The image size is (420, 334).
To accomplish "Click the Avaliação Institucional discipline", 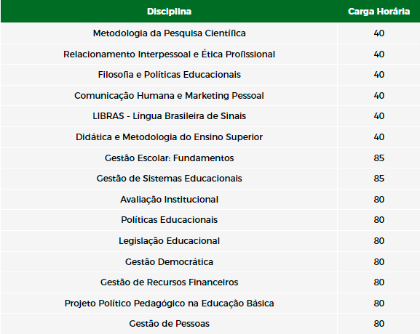I will pyautogui.click(x=169, y=200).
